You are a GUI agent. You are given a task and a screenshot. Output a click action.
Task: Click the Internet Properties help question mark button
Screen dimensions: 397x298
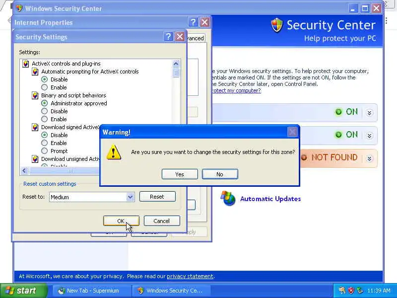[193, 22]
